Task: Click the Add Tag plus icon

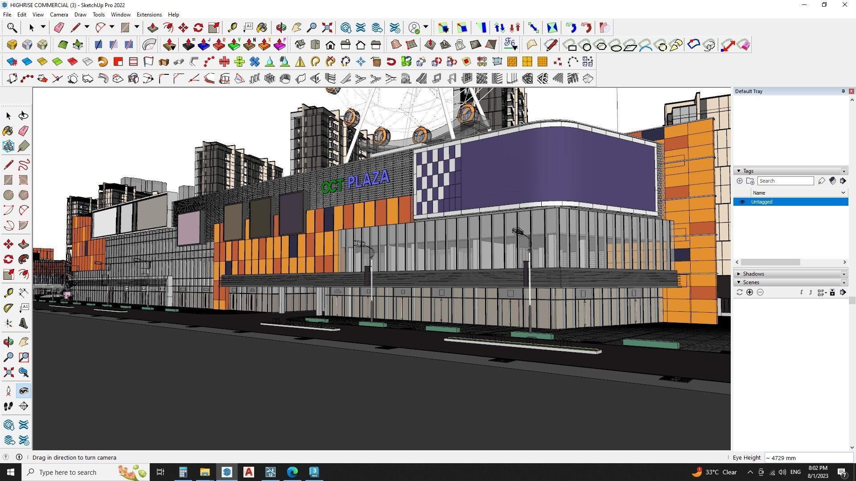Action: [740, 181]
